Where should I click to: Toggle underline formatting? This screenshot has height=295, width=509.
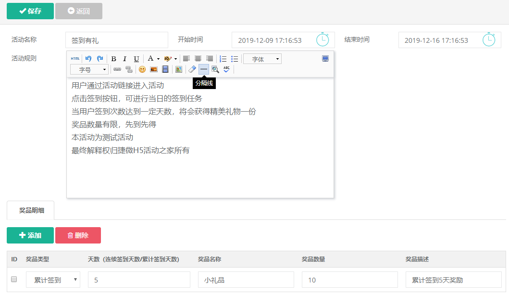(x=137, y=59)
